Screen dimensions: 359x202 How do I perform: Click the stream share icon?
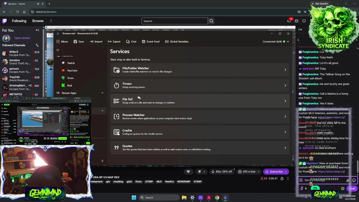[x=282, y=178]
